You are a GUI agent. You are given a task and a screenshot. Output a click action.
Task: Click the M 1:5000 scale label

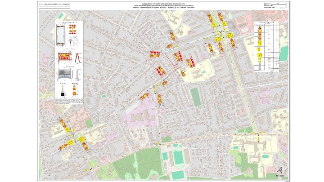[x=280, y=176]
